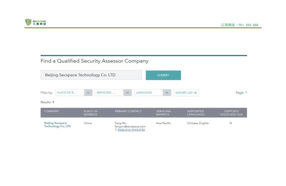Click the phone number 0086-010-59433750

coord(131,130)
